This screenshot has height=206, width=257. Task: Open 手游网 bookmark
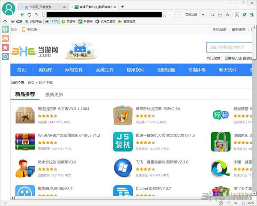[x=85, y=21]
